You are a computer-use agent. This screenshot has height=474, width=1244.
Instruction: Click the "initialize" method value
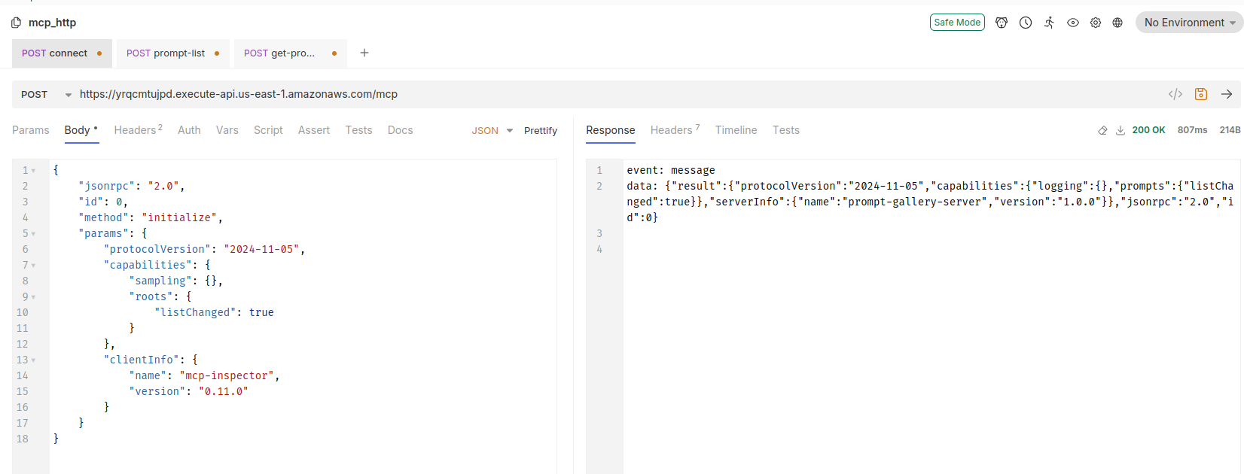pyautogui.click(x=179, y=217)
